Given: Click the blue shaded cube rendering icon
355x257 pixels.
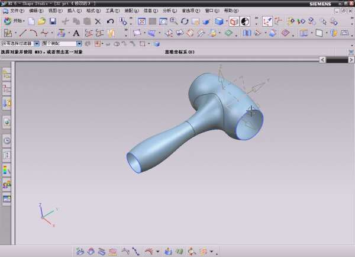Looking at the screenshot, I should 219,21.
